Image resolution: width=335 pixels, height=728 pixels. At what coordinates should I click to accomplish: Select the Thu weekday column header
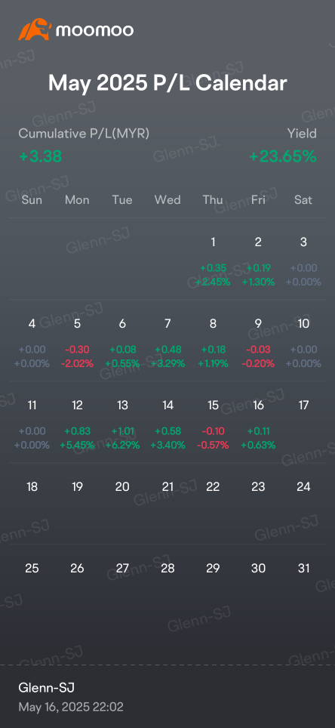213,199
